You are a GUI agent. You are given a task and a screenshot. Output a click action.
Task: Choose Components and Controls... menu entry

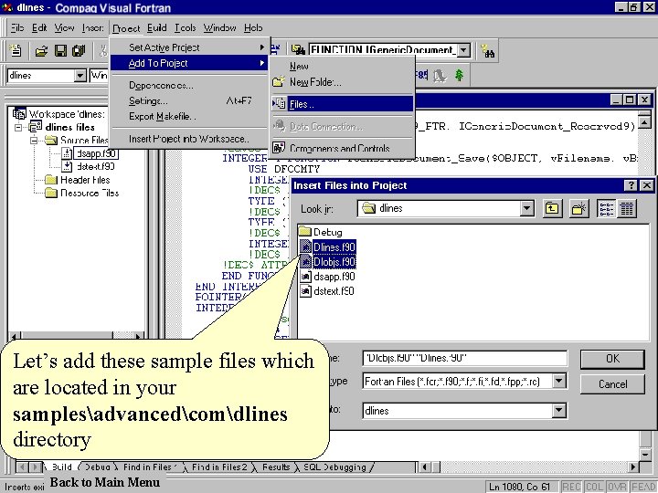pyautogui.click(x=343, y=148)
